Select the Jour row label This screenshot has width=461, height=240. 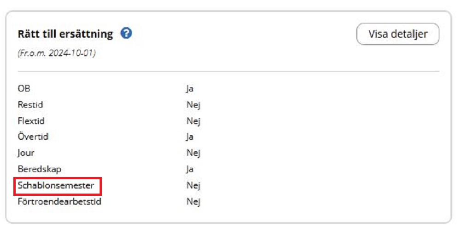coord(26,153)
